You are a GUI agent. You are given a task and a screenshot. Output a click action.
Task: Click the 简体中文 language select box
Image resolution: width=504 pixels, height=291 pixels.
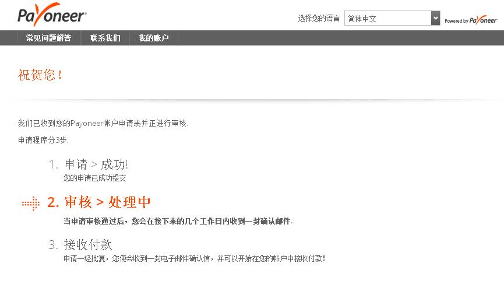click(392, 18)
